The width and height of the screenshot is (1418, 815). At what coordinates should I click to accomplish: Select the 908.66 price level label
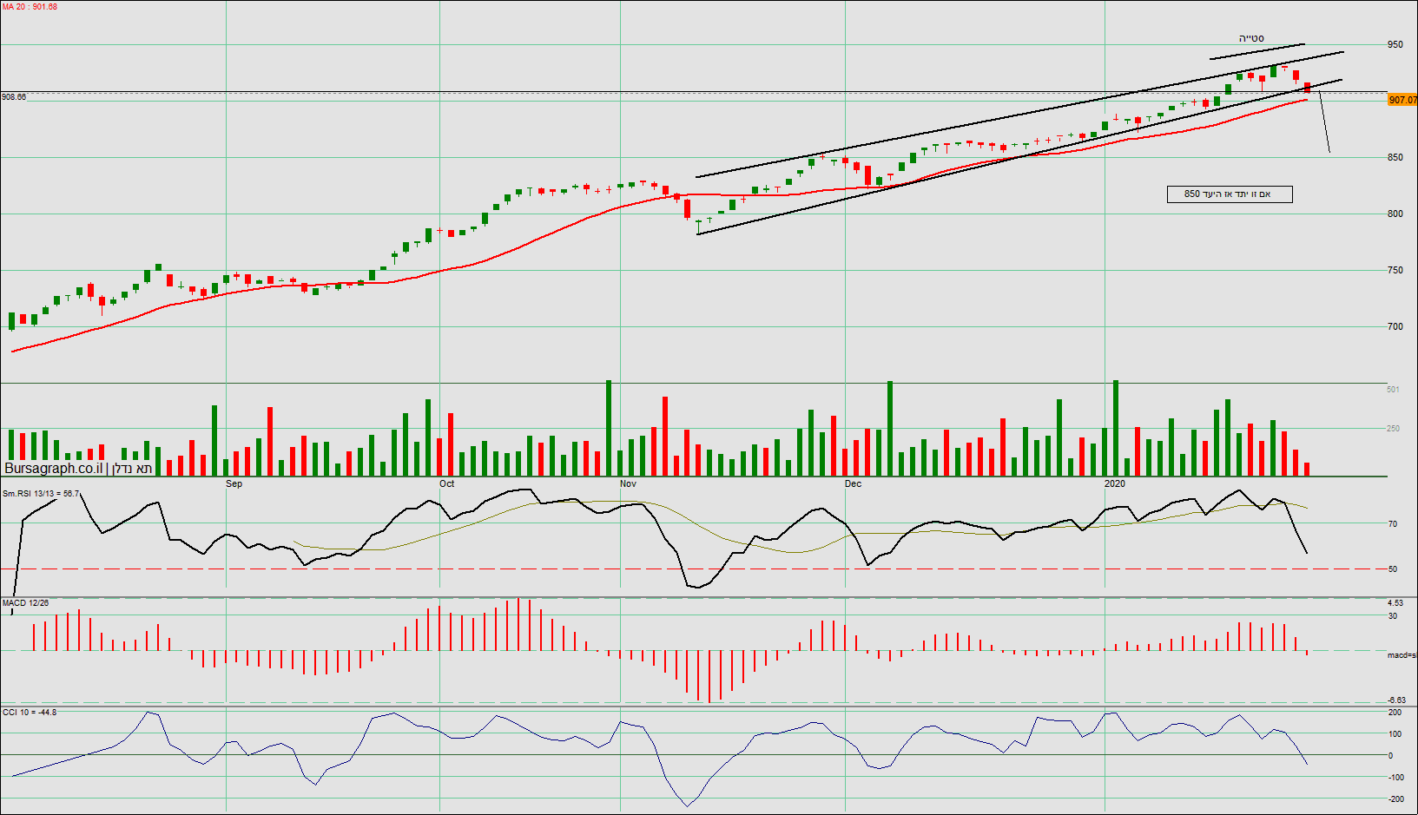14,97
